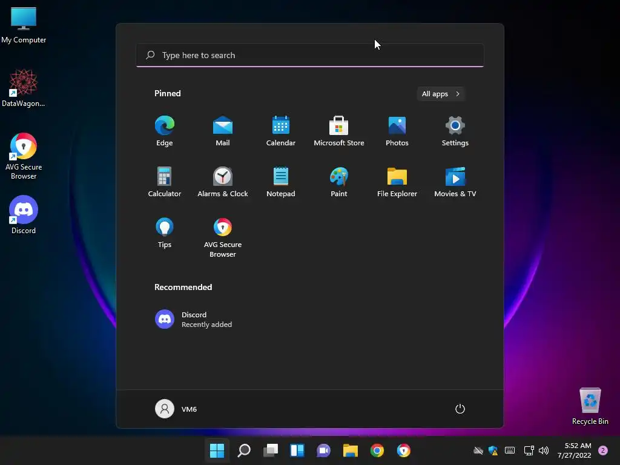Open the notification badge showing 2
Image resolution: width=620 pixels, height=465 pixels.
click(x=603, y=450)
